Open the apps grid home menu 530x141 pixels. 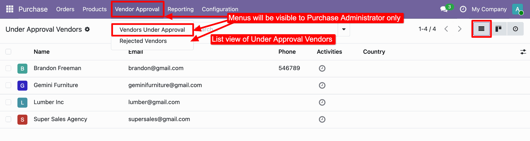10,9
